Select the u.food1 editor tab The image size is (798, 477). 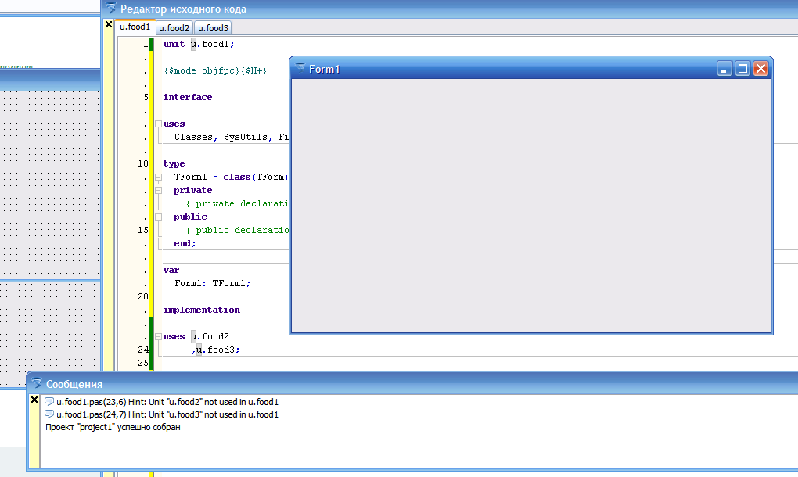[x=135, y=27]
